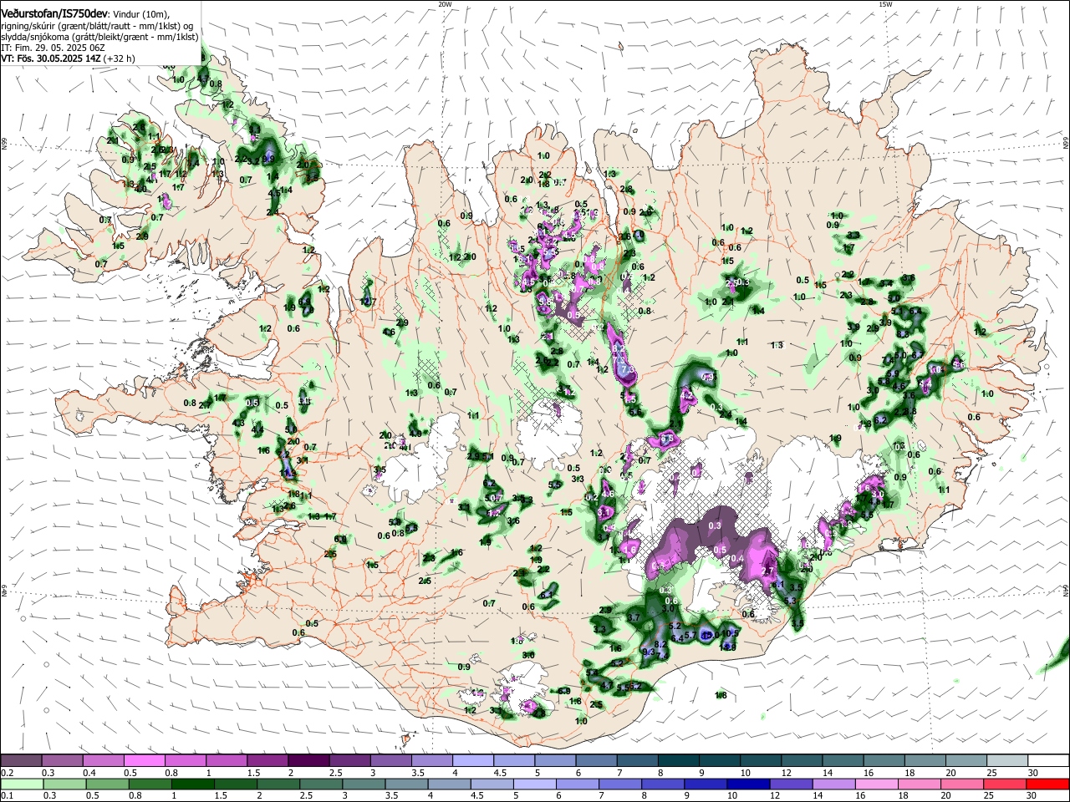The height and width of the screenshot is (802, 1070).
Task: Click the 20W longitude label
Action: (445, 4)
